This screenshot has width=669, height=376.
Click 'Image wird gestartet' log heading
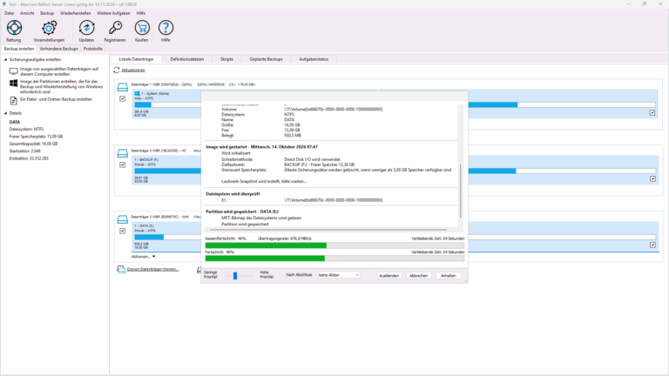[261, 146]
